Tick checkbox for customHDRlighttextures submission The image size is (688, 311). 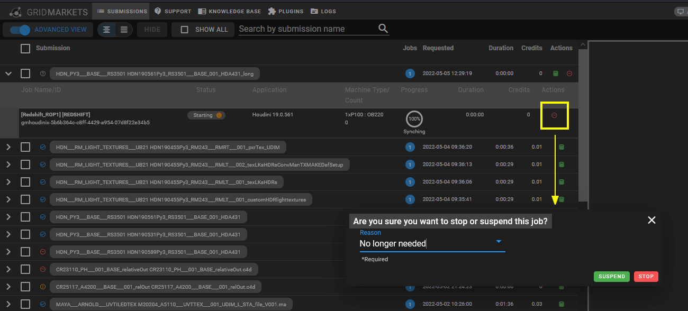coord(25,199)
